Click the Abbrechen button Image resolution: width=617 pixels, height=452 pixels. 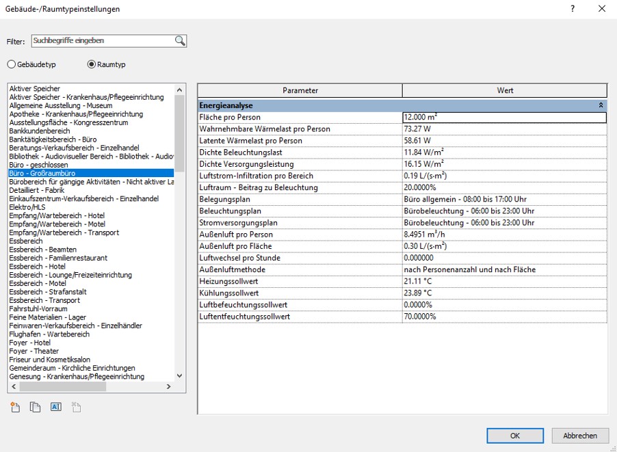point(580,436)
